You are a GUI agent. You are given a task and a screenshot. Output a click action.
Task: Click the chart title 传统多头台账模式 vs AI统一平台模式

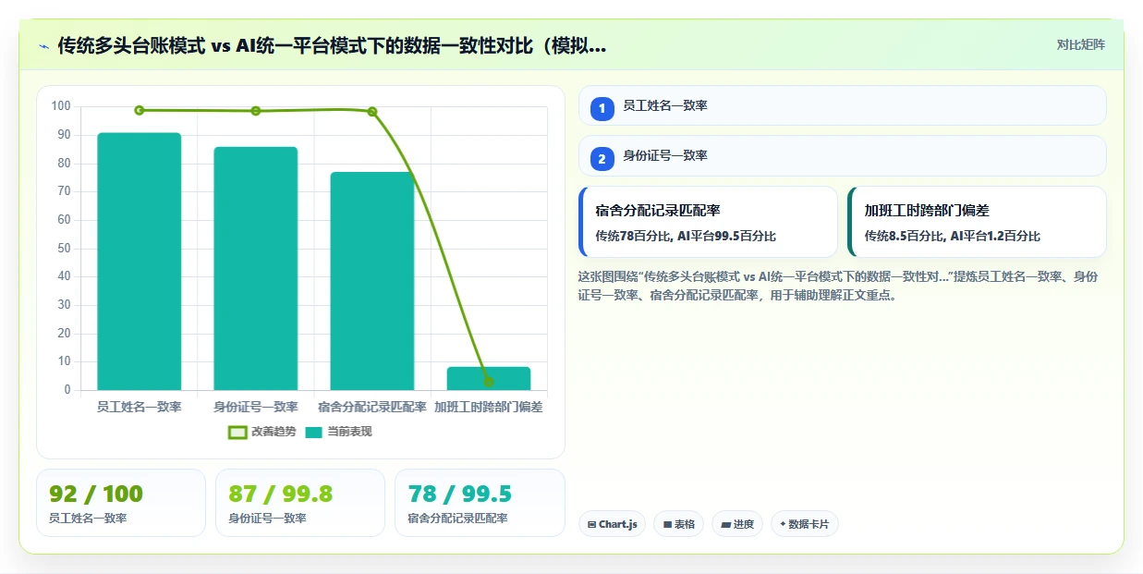point(332,45)
